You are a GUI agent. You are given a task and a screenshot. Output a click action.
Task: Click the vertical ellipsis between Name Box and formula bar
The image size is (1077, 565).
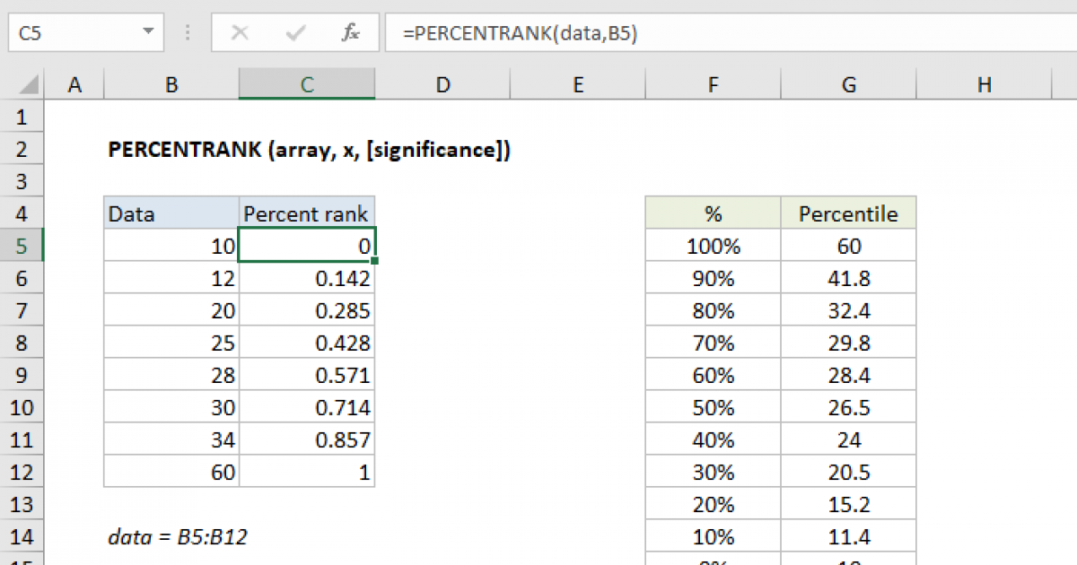[187, 33]
